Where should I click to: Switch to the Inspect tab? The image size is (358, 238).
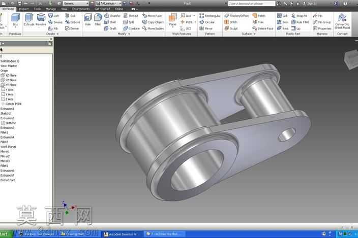click(x=24, y=9)
